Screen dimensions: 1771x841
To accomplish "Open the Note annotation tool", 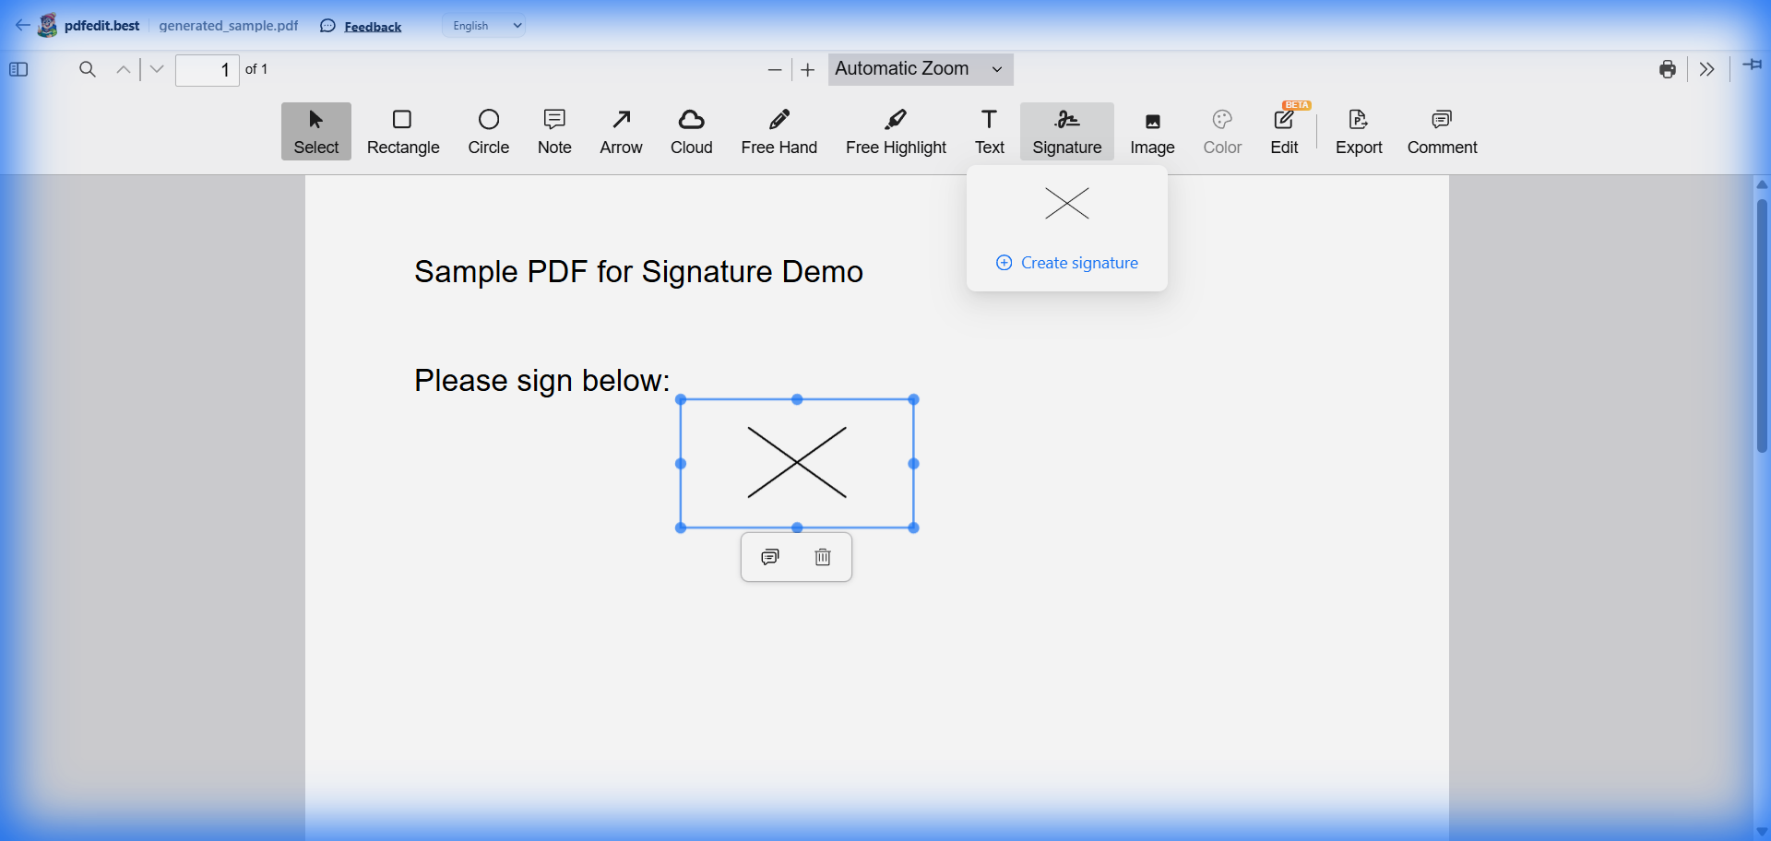I will click(553, 131).
